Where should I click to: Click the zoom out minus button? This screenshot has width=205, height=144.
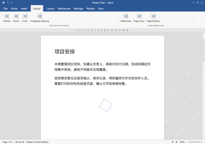pos(188,142)
